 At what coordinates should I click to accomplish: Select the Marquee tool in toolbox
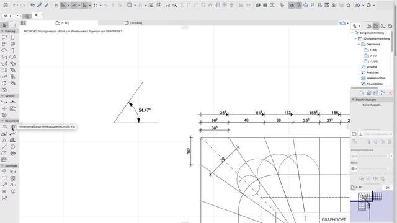12,25
